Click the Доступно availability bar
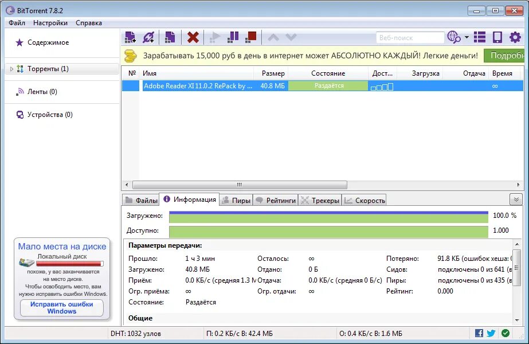Viewport: 529px width, 344px height. pos(328,232)
